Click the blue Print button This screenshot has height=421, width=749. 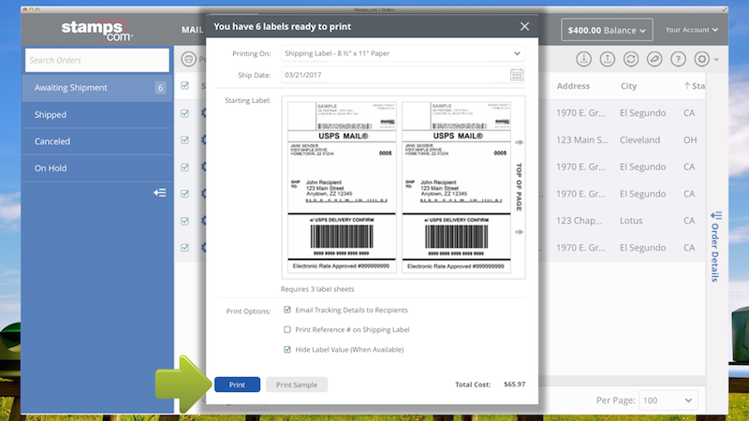[237, 385]
